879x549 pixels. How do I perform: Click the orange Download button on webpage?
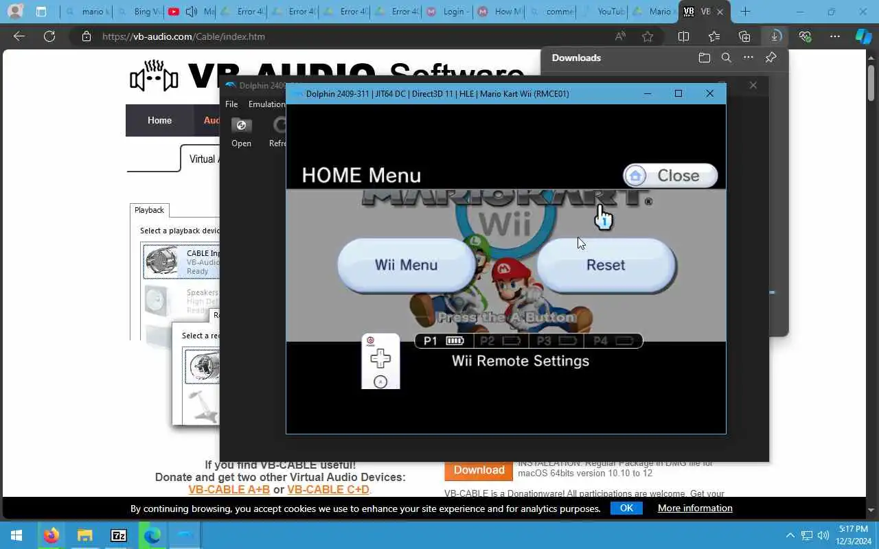[x=479, y=470]
